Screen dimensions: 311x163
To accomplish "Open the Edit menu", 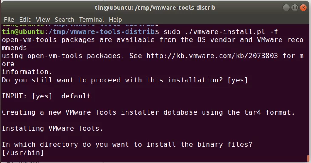I will pyautogui.click(x=25, y=20).
